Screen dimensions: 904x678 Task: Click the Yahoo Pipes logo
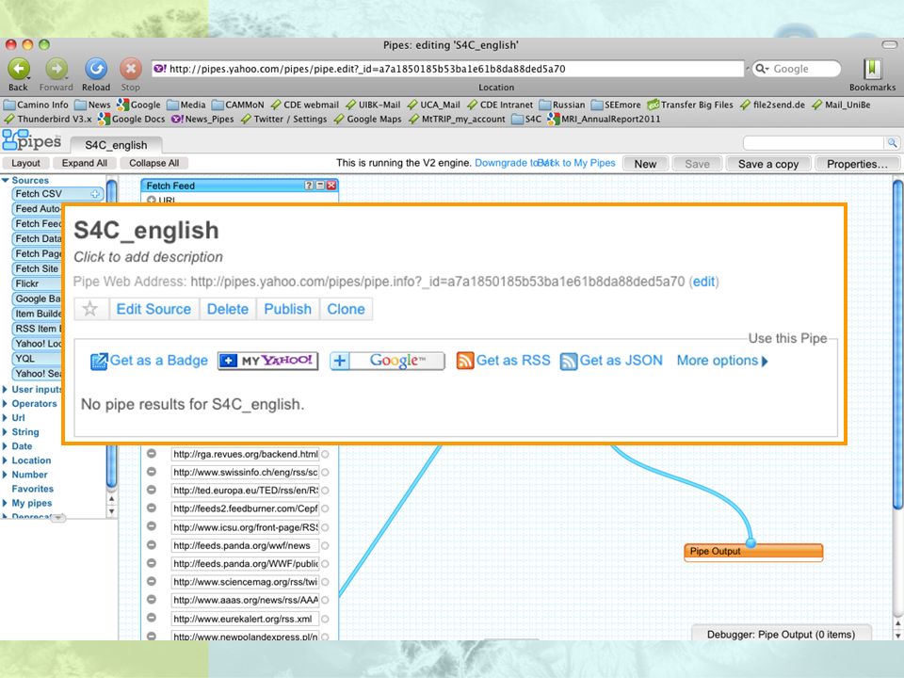[x=32, y=140]
